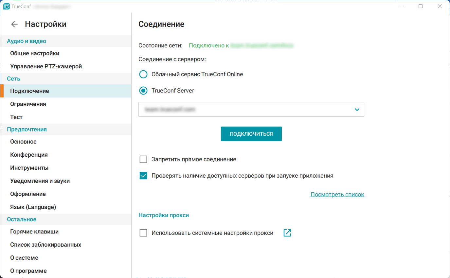450x278 pixels.
Task: Open О системе information
Action: 66,258
